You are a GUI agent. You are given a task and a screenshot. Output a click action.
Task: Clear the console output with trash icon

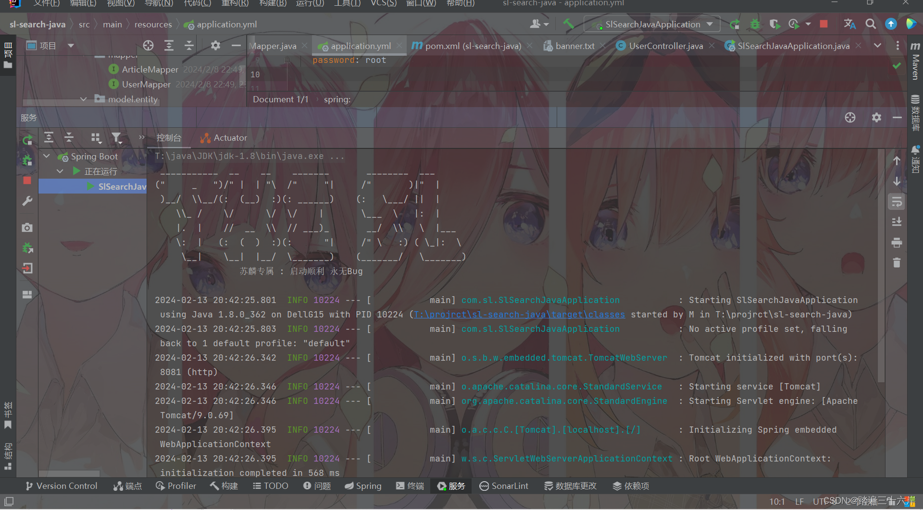(x=897, y=263)
